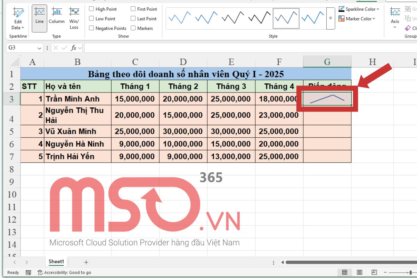This screenshot has width=417, height=278.
Task: Click the Name Box showing G3
Action: click(21, 48)
